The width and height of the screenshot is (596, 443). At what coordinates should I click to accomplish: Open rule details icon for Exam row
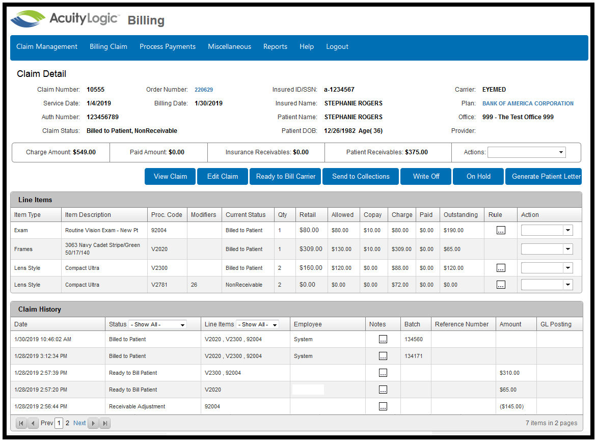[x=501, y=230]
